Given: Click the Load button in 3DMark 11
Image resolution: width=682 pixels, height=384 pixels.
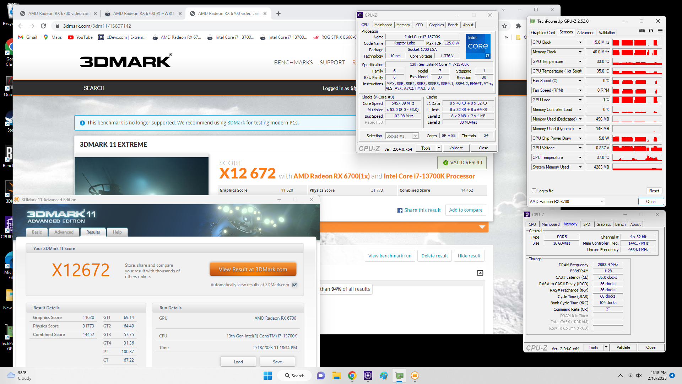Looking at the screenshot, I should [238, 362].
